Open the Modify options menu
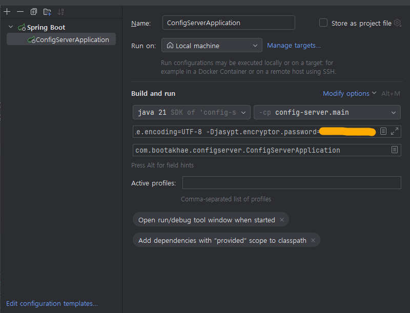This screenshot has width=410, height=313. (350, 94)
